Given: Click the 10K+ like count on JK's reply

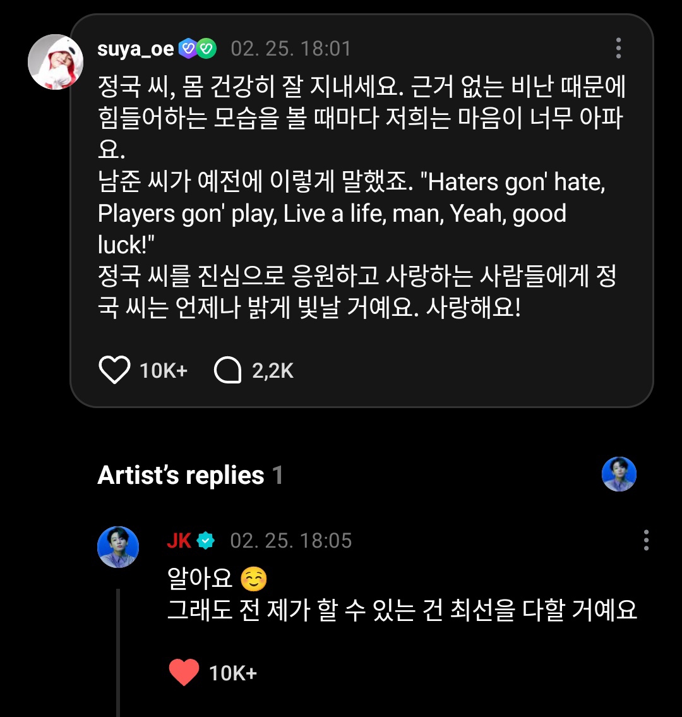Looking at the screenshot, I should pos(233,673).
